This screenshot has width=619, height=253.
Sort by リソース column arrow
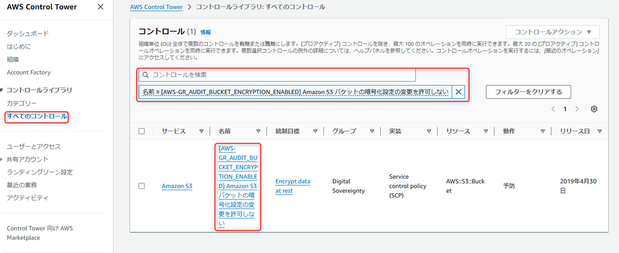pyautogui.click(x=485, y=131)
